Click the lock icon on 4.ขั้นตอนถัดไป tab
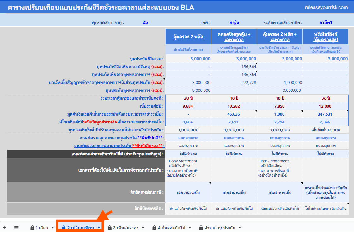The height and width of the screenshot is (232, 354). pyautogui.click(x=154, y=228)
